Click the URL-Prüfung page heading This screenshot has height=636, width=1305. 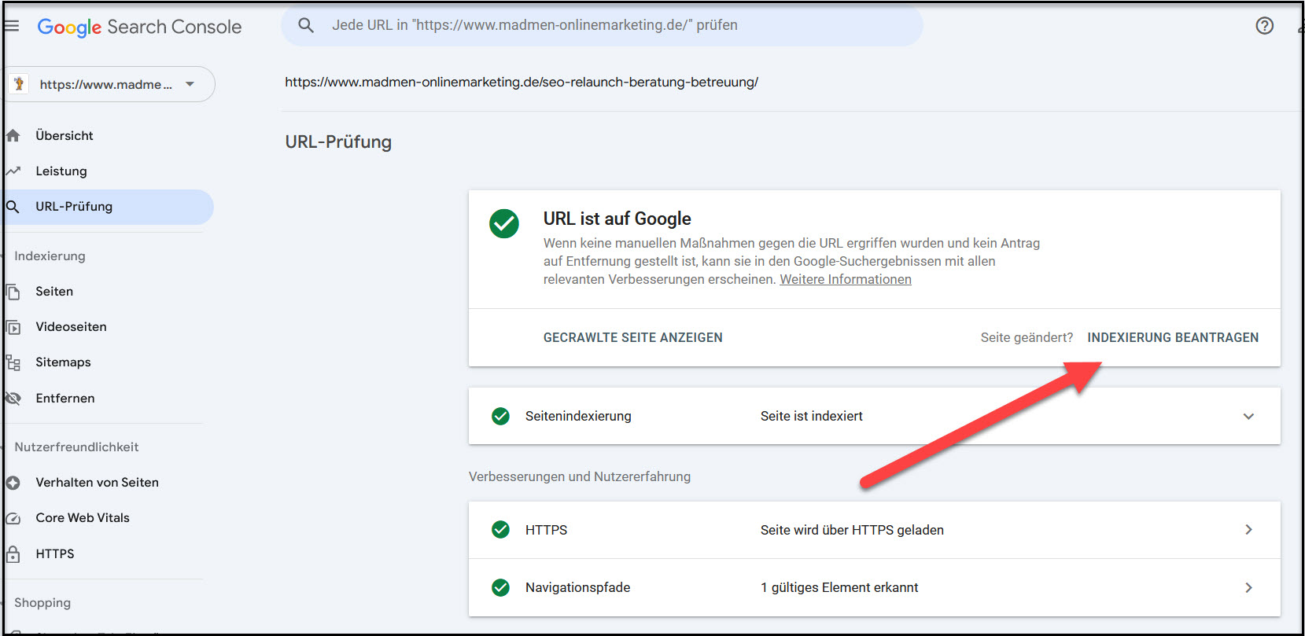(x=338, y=142)
